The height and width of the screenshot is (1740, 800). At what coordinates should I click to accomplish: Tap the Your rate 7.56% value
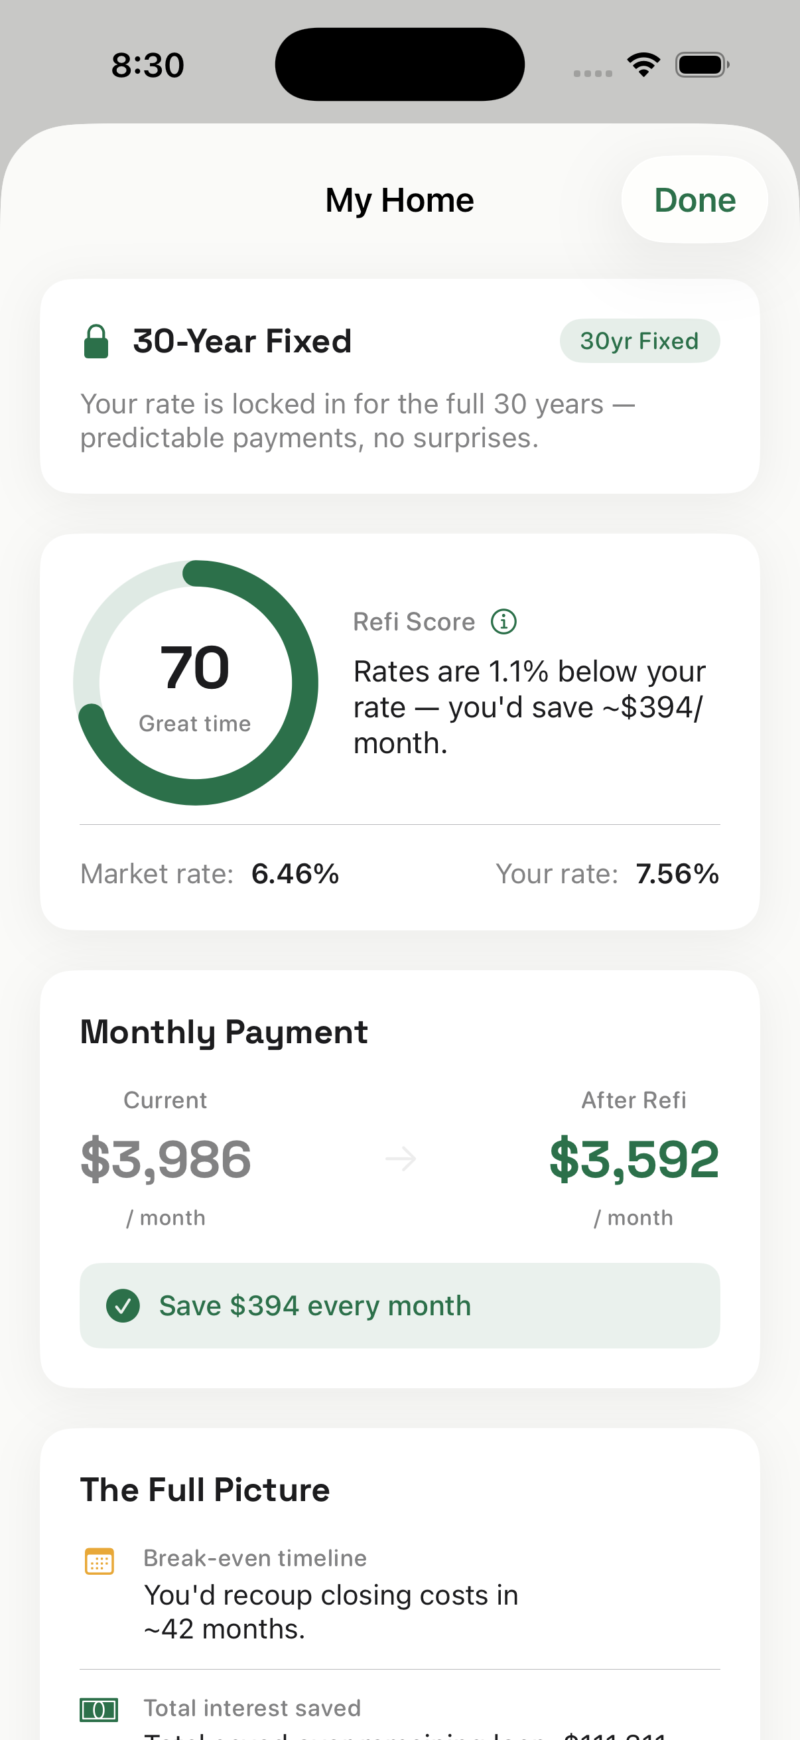(x=677, y=874)
